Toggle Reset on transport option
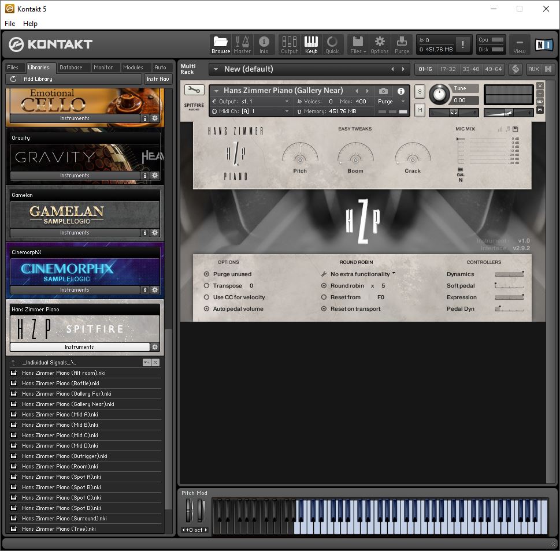The width and height of the screenshot is (560, 551). coord(324,308)
